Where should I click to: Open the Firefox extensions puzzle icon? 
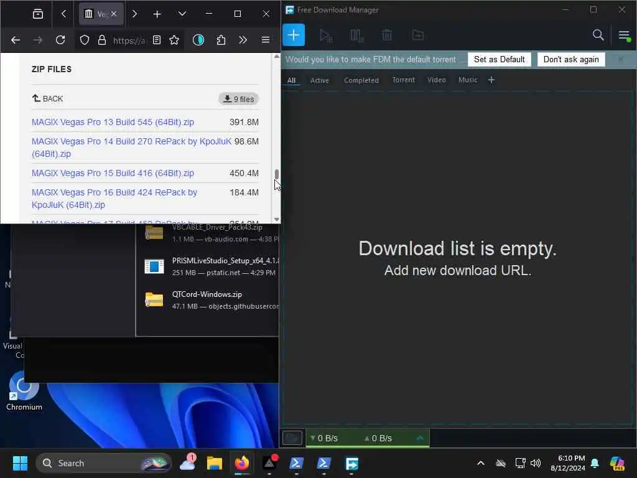pos(221,40)
